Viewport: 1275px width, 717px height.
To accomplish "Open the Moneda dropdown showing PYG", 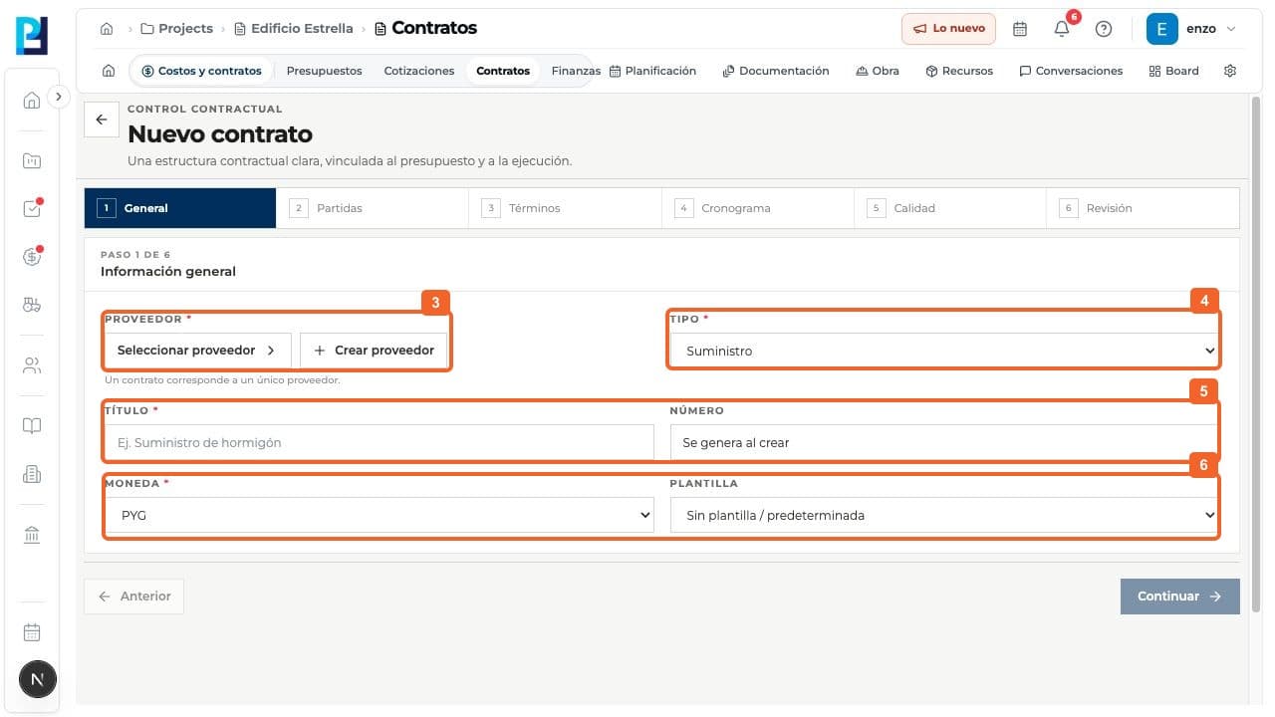I will [380, 515].
